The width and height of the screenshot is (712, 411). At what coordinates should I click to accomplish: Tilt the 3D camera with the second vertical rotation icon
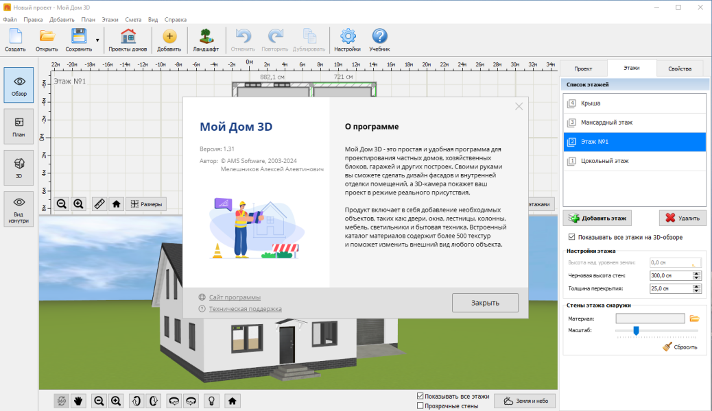click(x=154, y=401)
